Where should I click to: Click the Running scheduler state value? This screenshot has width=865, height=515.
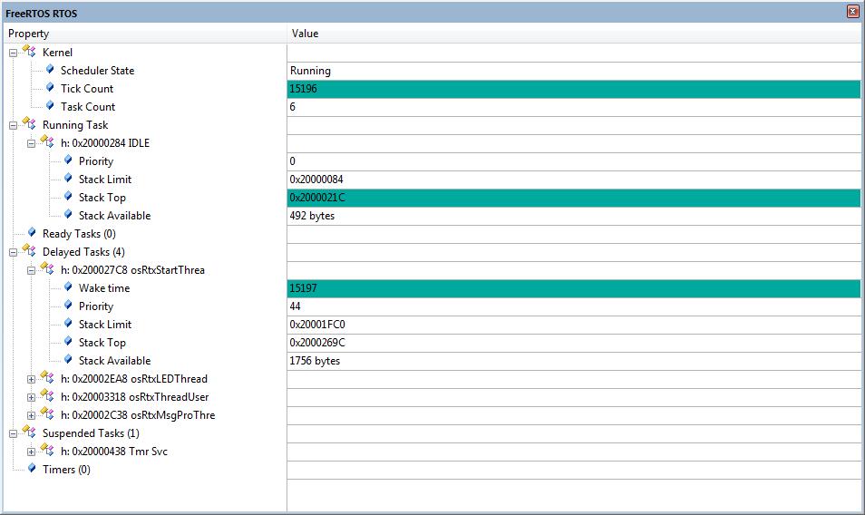tap(310, 71)
